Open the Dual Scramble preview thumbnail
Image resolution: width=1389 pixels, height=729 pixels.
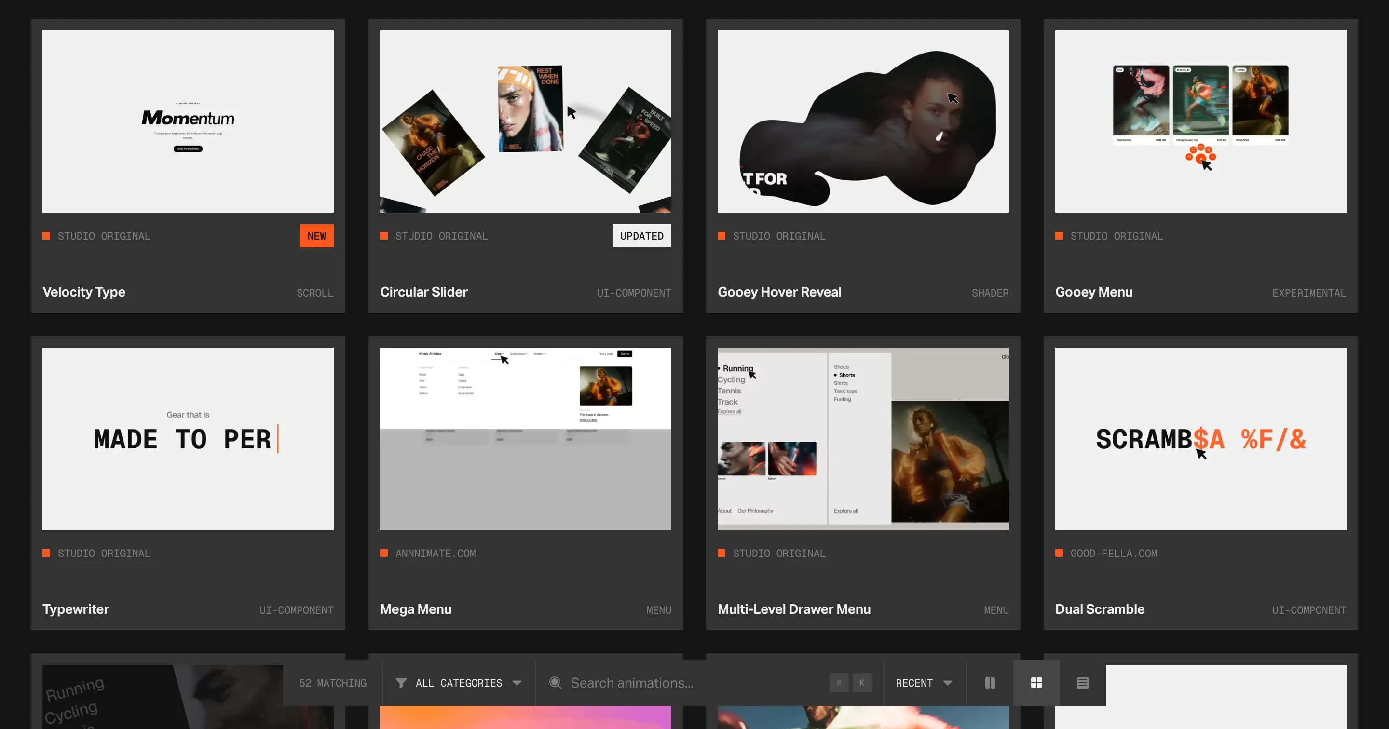[1201, 438]
